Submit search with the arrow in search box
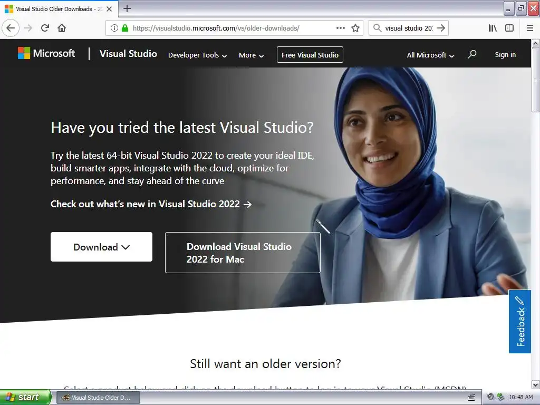Screen dimensions: 540x405 tap(441, 28)
